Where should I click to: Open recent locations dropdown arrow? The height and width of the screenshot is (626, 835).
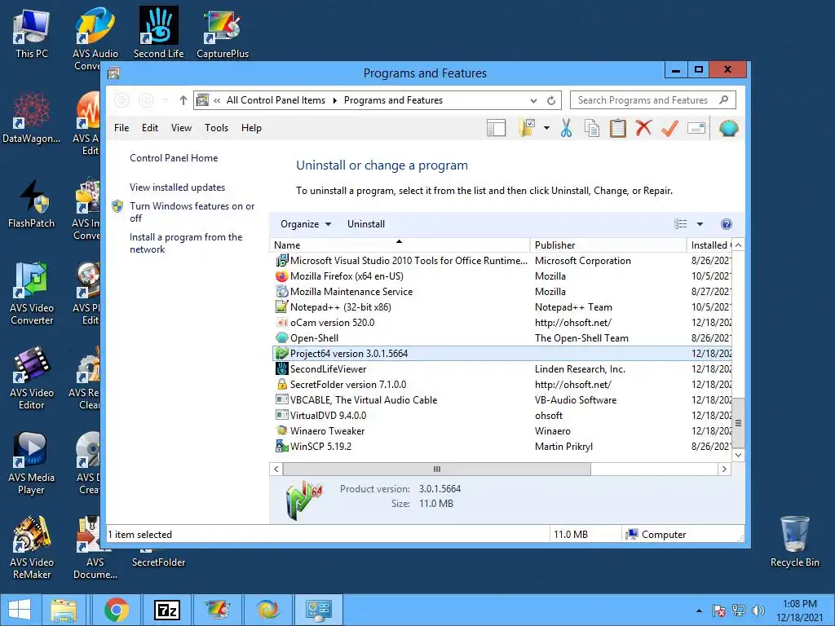(165, 100)
